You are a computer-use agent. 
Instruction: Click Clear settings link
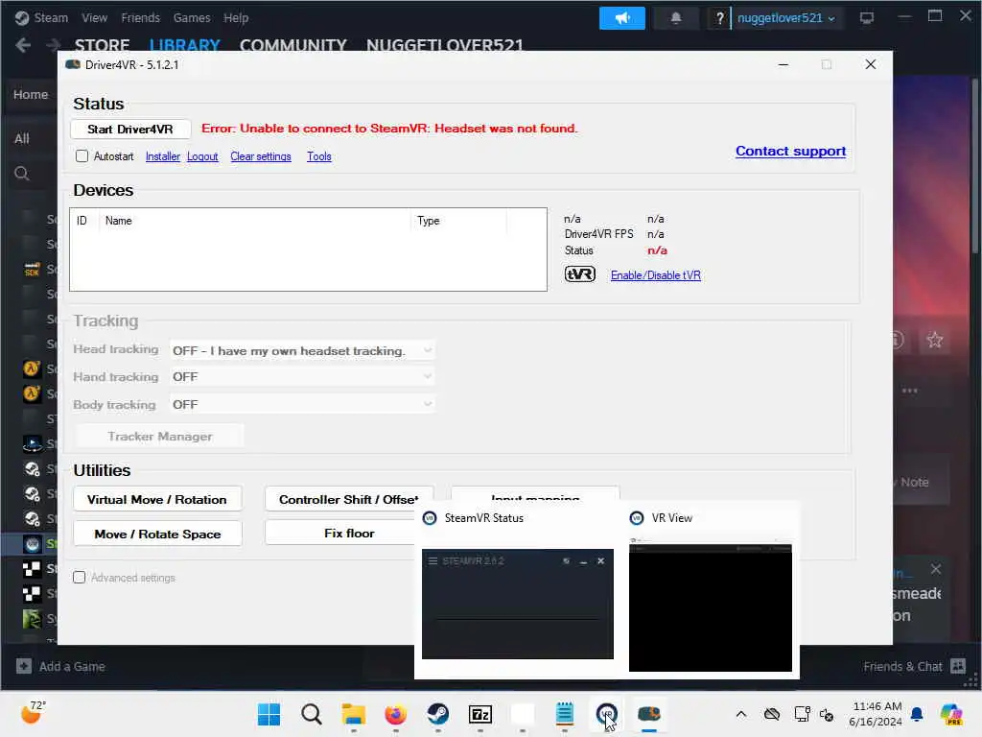(x=261, y=156)
